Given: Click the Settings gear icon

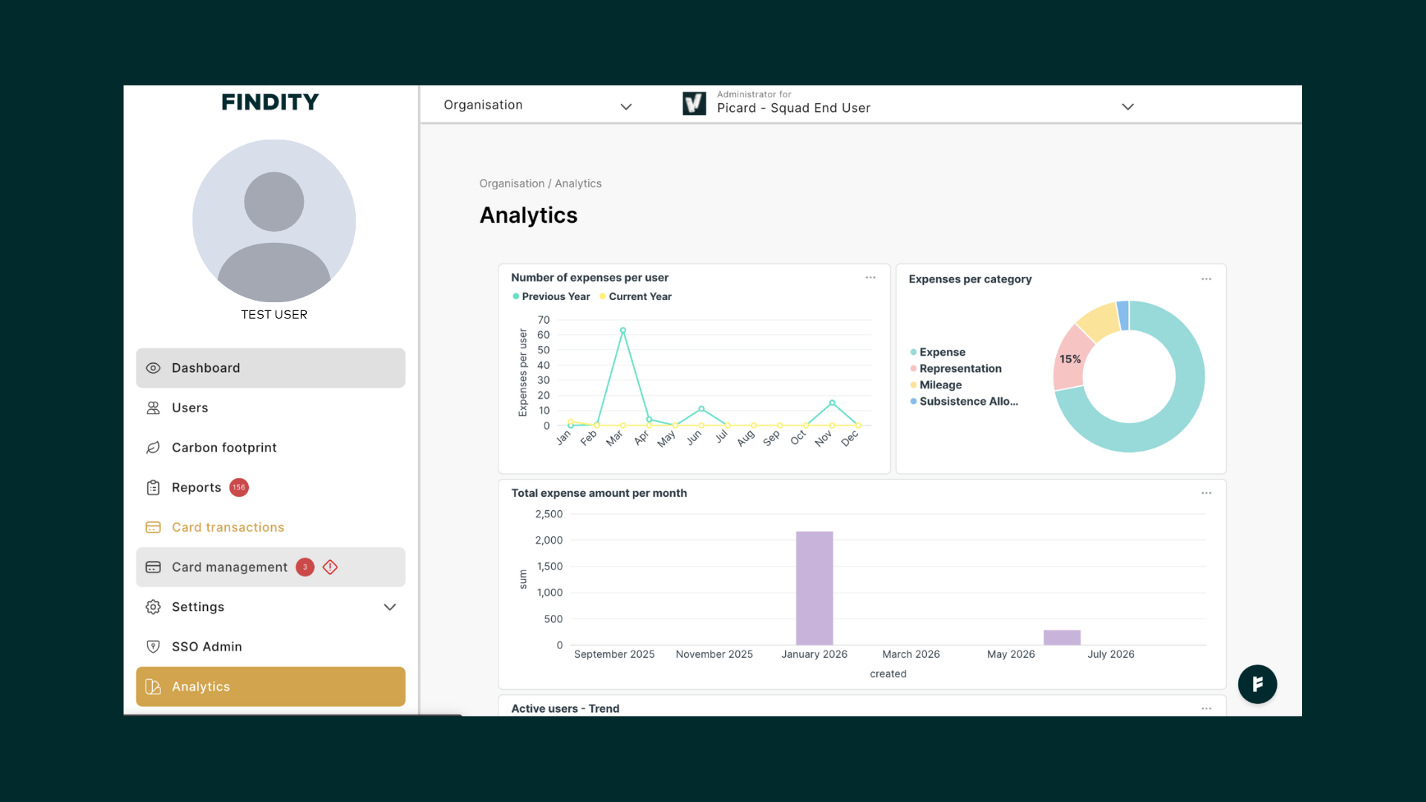Looking at the screenshot, I should (x=153, y=607).
